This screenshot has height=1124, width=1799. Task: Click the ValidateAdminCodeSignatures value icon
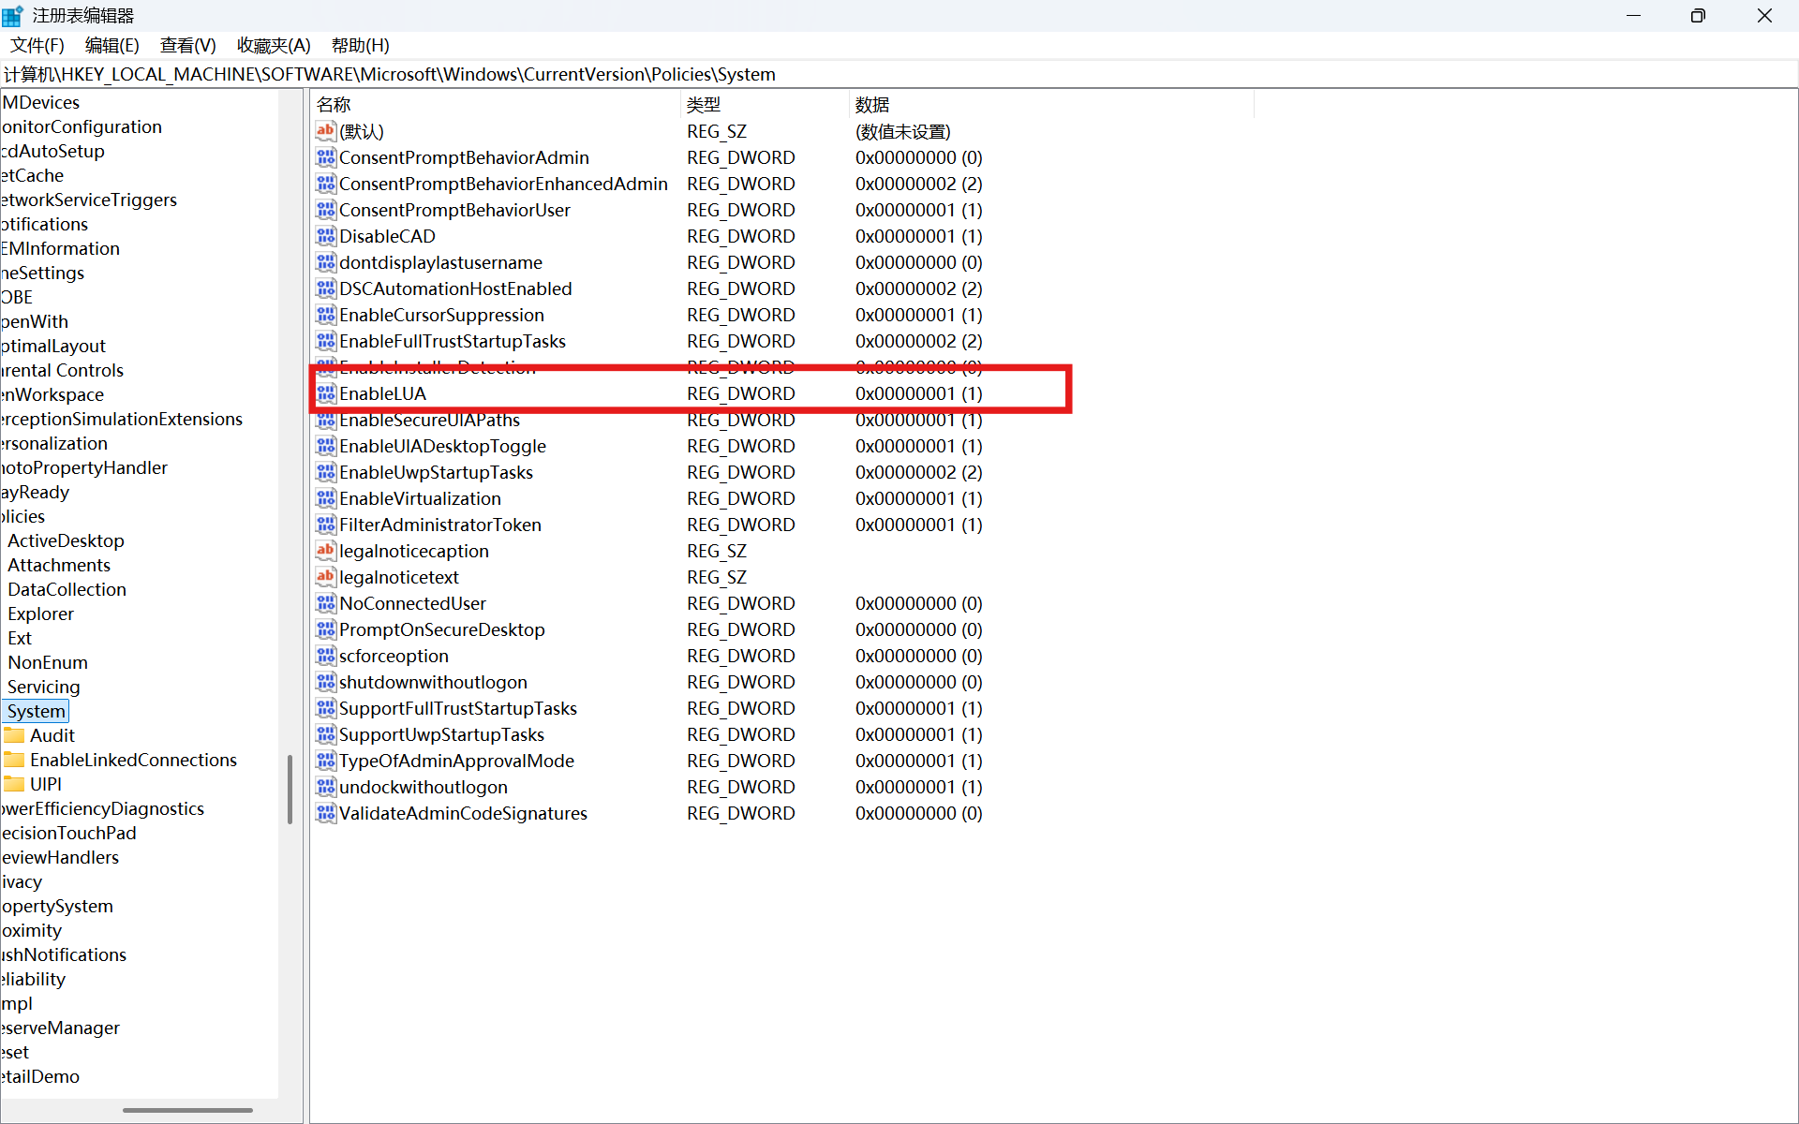coord(325,813)
